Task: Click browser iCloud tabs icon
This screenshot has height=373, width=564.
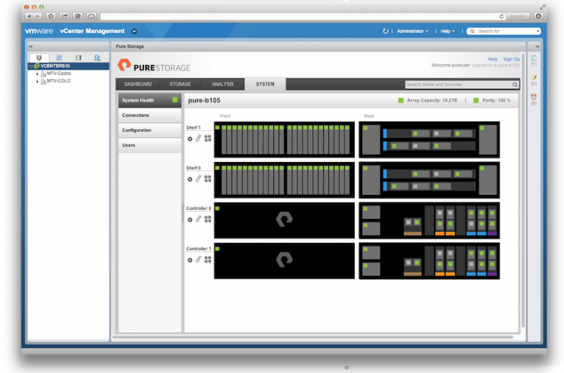Action: [x=91, y=16]
